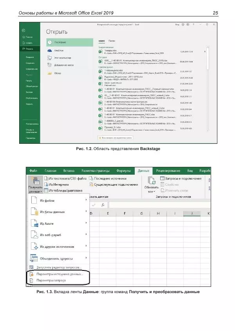The width and height of the screenshot is (235, 331).
Task: Unpin Товары.xlsx using its pin icon
Action: pos(205,52)
